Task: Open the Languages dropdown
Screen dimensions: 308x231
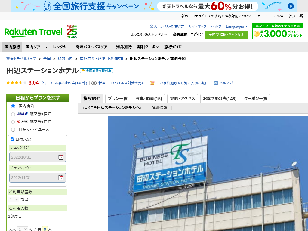Action: 237,26
